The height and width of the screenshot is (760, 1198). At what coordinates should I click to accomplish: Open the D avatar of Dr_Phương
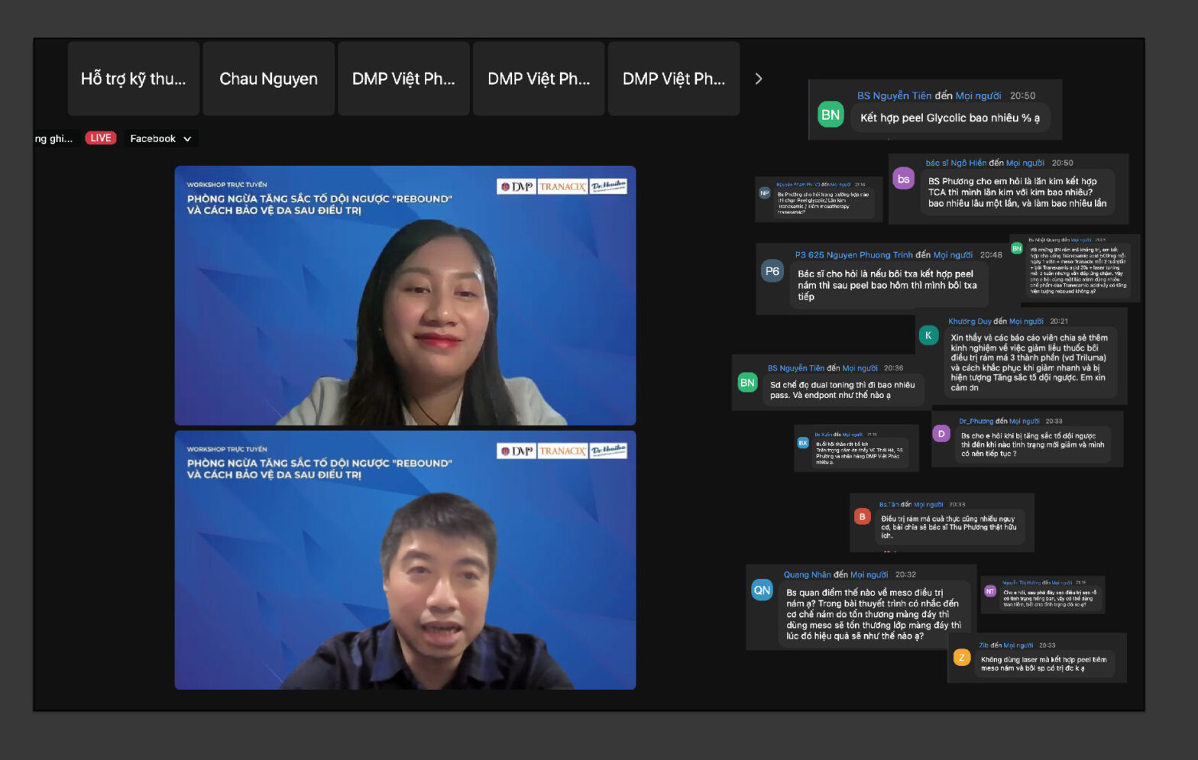[x=941, y=434]
